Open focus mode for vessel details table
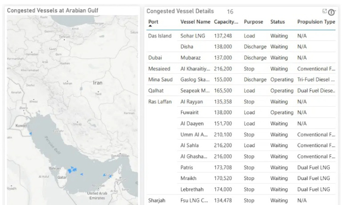The height and width of the screenshot is (205, 344). pos(325,11)
